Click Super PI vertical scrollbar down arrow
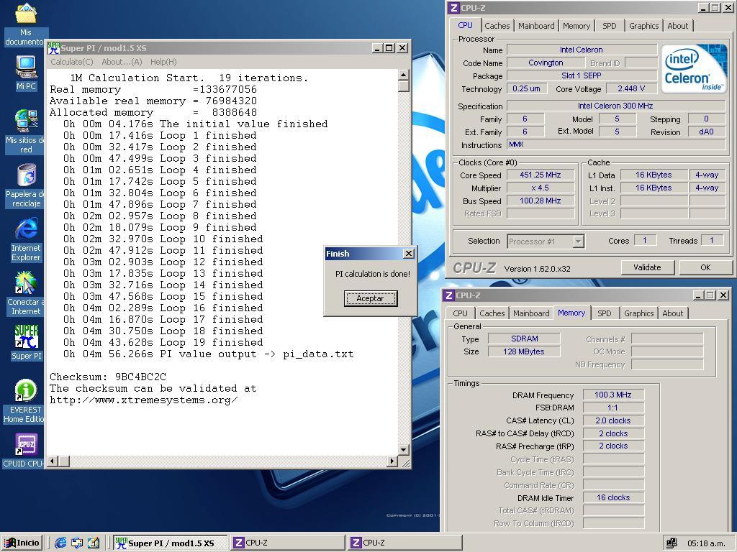 coord(404,450)
